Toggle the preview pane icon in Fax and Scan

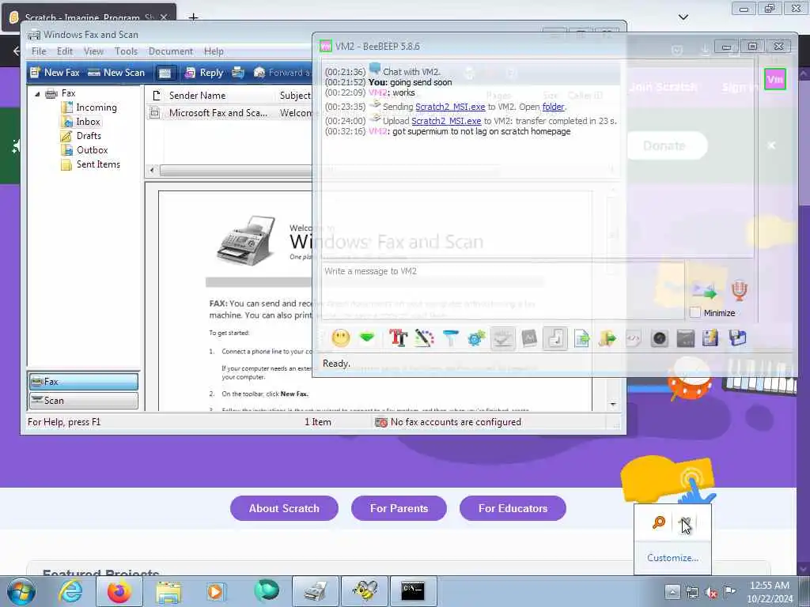tap(165, 73)
